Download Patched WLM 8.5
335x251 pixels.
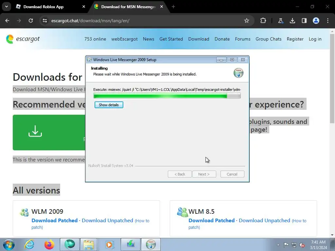212,221
